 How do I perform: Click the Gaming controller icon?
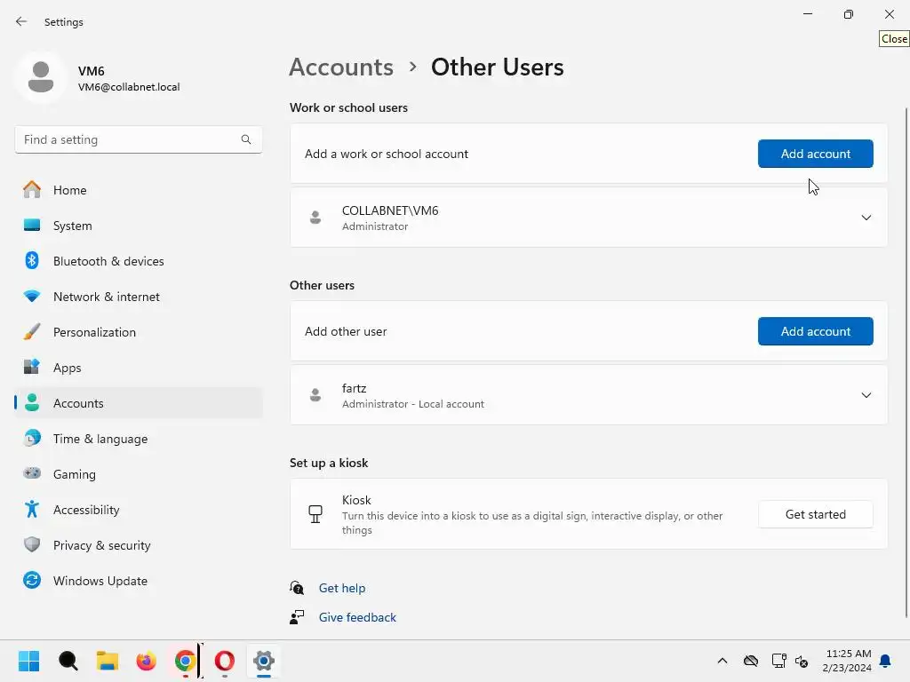tap(32, 474)
